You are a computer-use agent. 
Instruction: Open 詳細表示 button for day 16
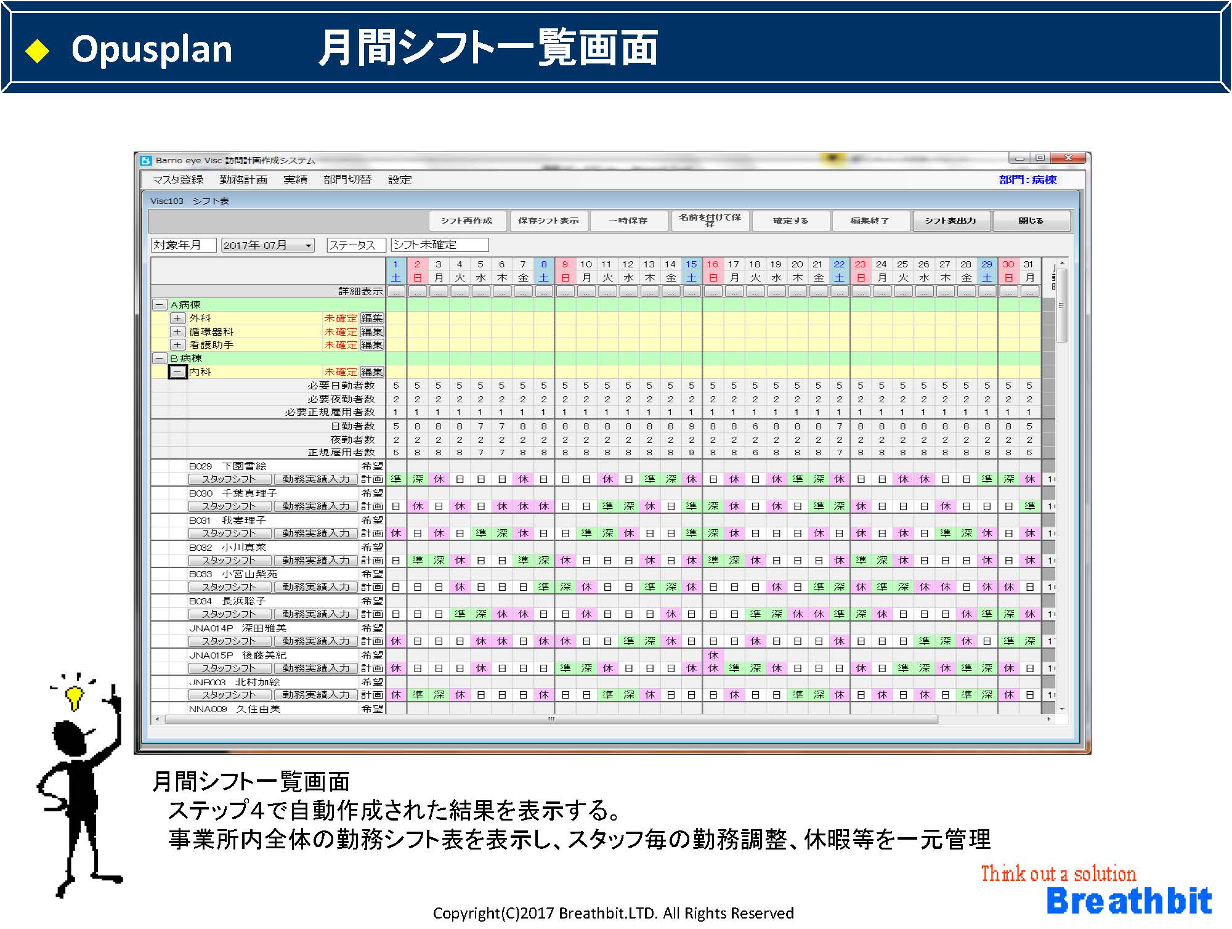713,291
